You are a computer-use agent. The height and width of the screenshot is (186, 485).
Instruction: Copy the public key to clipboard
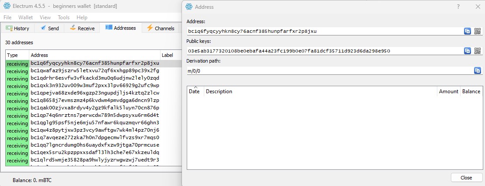468,51
